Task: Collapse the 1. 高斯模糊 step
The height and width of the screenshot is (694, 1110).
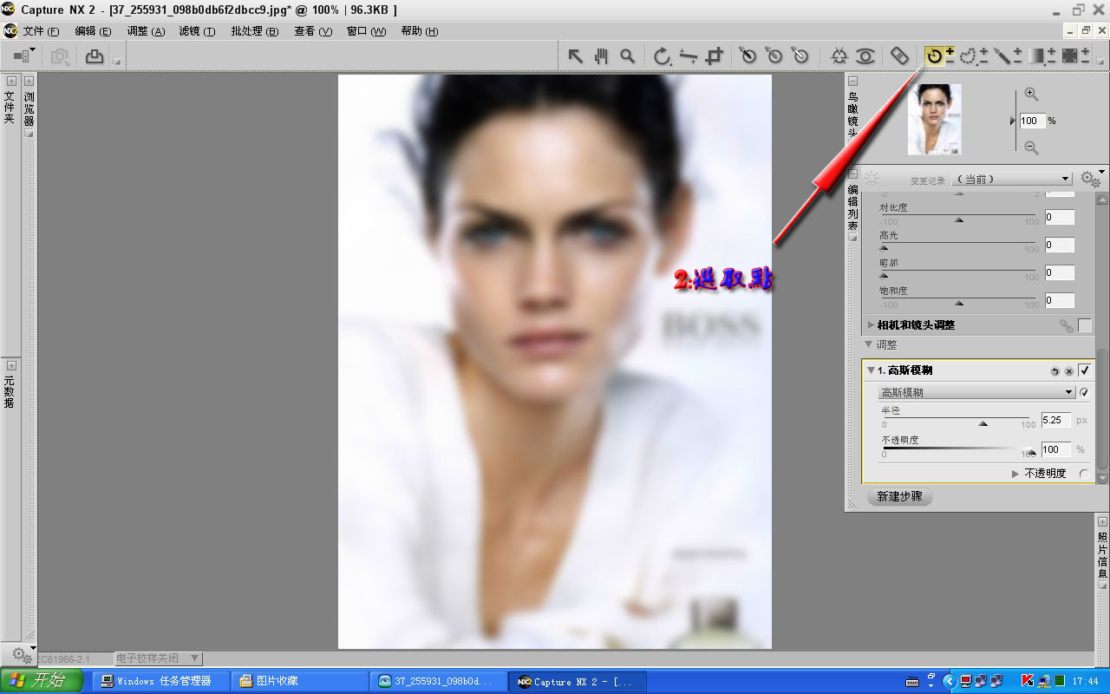Action: pos(871,370)
